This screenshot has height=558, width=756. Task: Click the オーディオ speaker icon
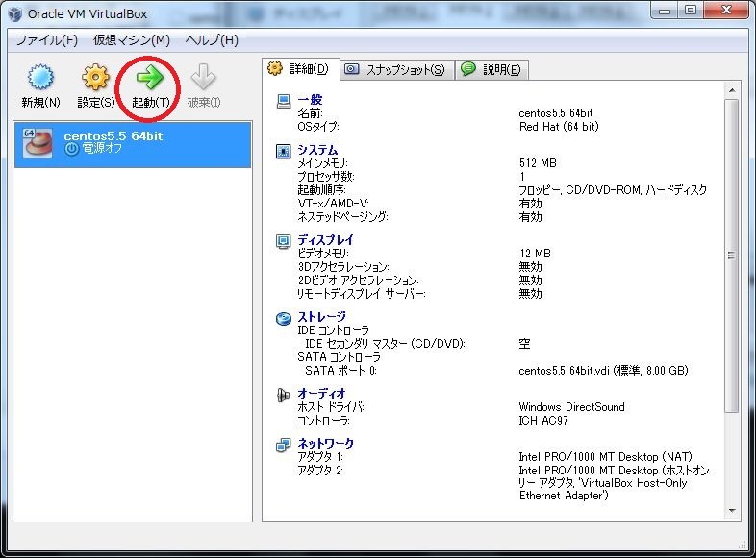coord(284,396)
